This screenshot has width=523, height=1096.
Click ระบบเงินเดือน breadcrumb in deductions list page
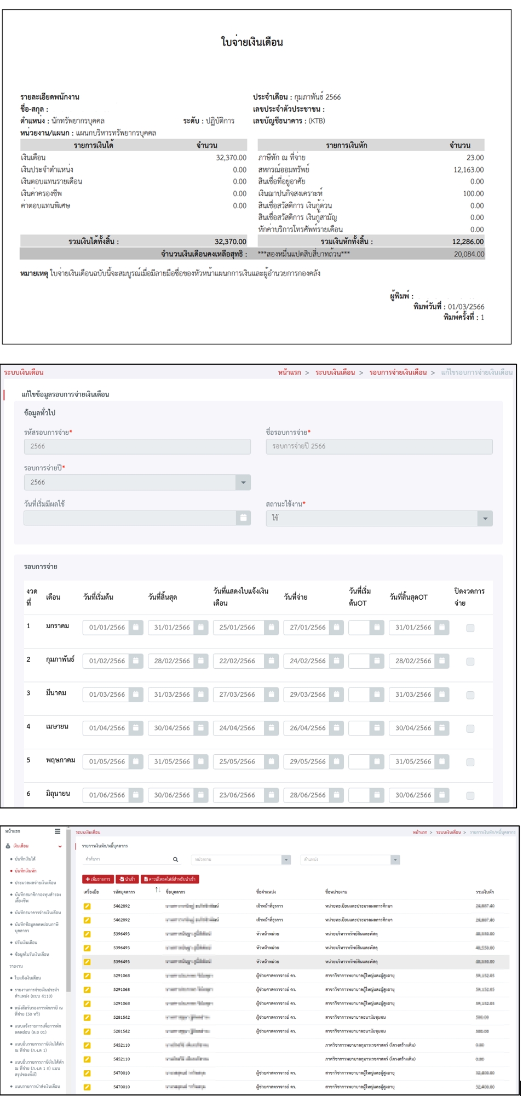(x=449, y=832)
